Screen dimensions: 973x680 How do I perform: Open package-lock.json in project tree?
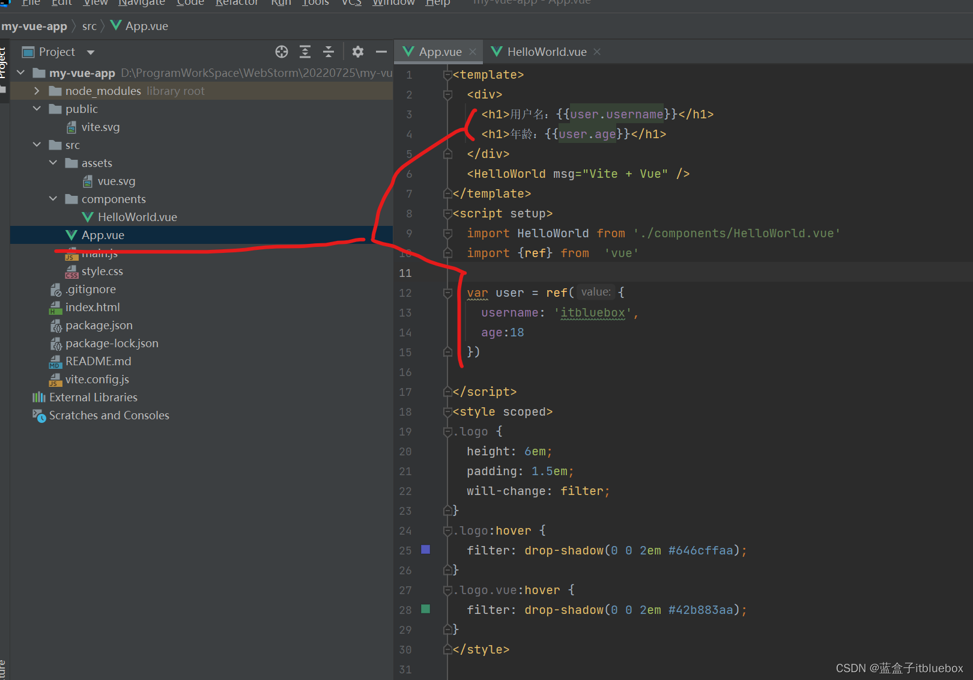pos(112,343)
